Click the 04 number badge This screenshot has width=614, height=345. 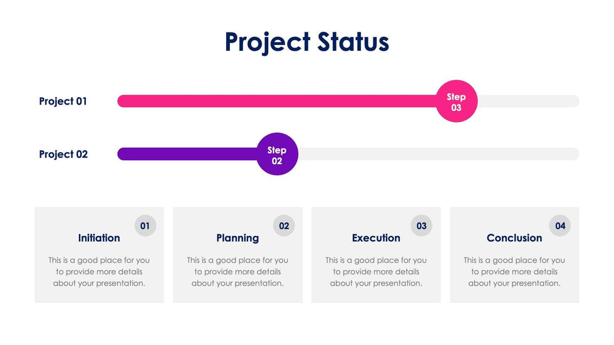click(560, 225)
